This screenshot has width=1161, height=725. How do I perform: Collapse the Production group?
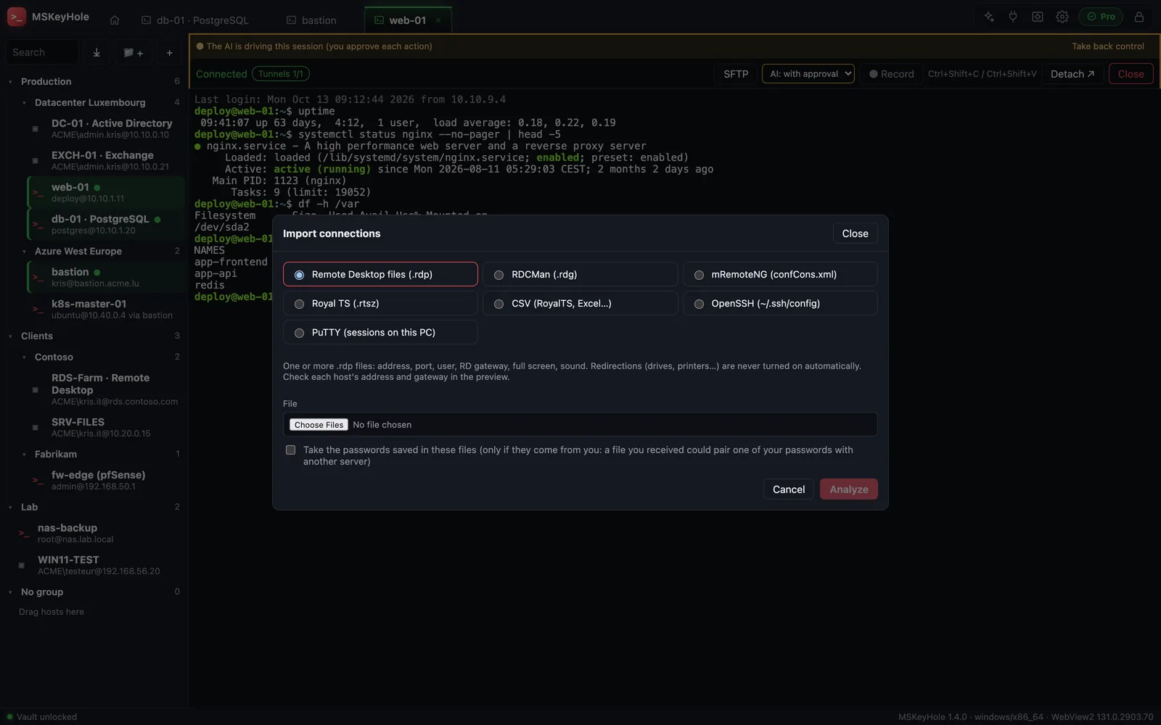coord(10,82)
